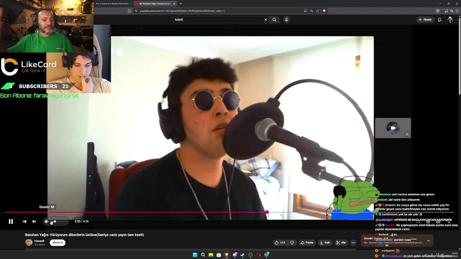Translate the page via the translate icon
The height and width of the screenshot is (259, 461).
click(312, 11)
